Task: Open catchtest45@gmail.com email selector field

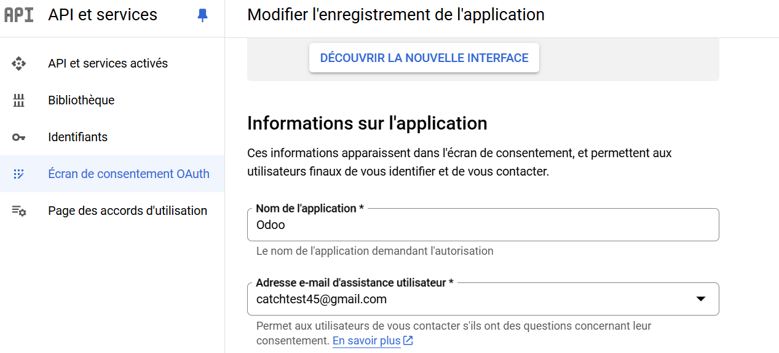Action: [483, 299]
